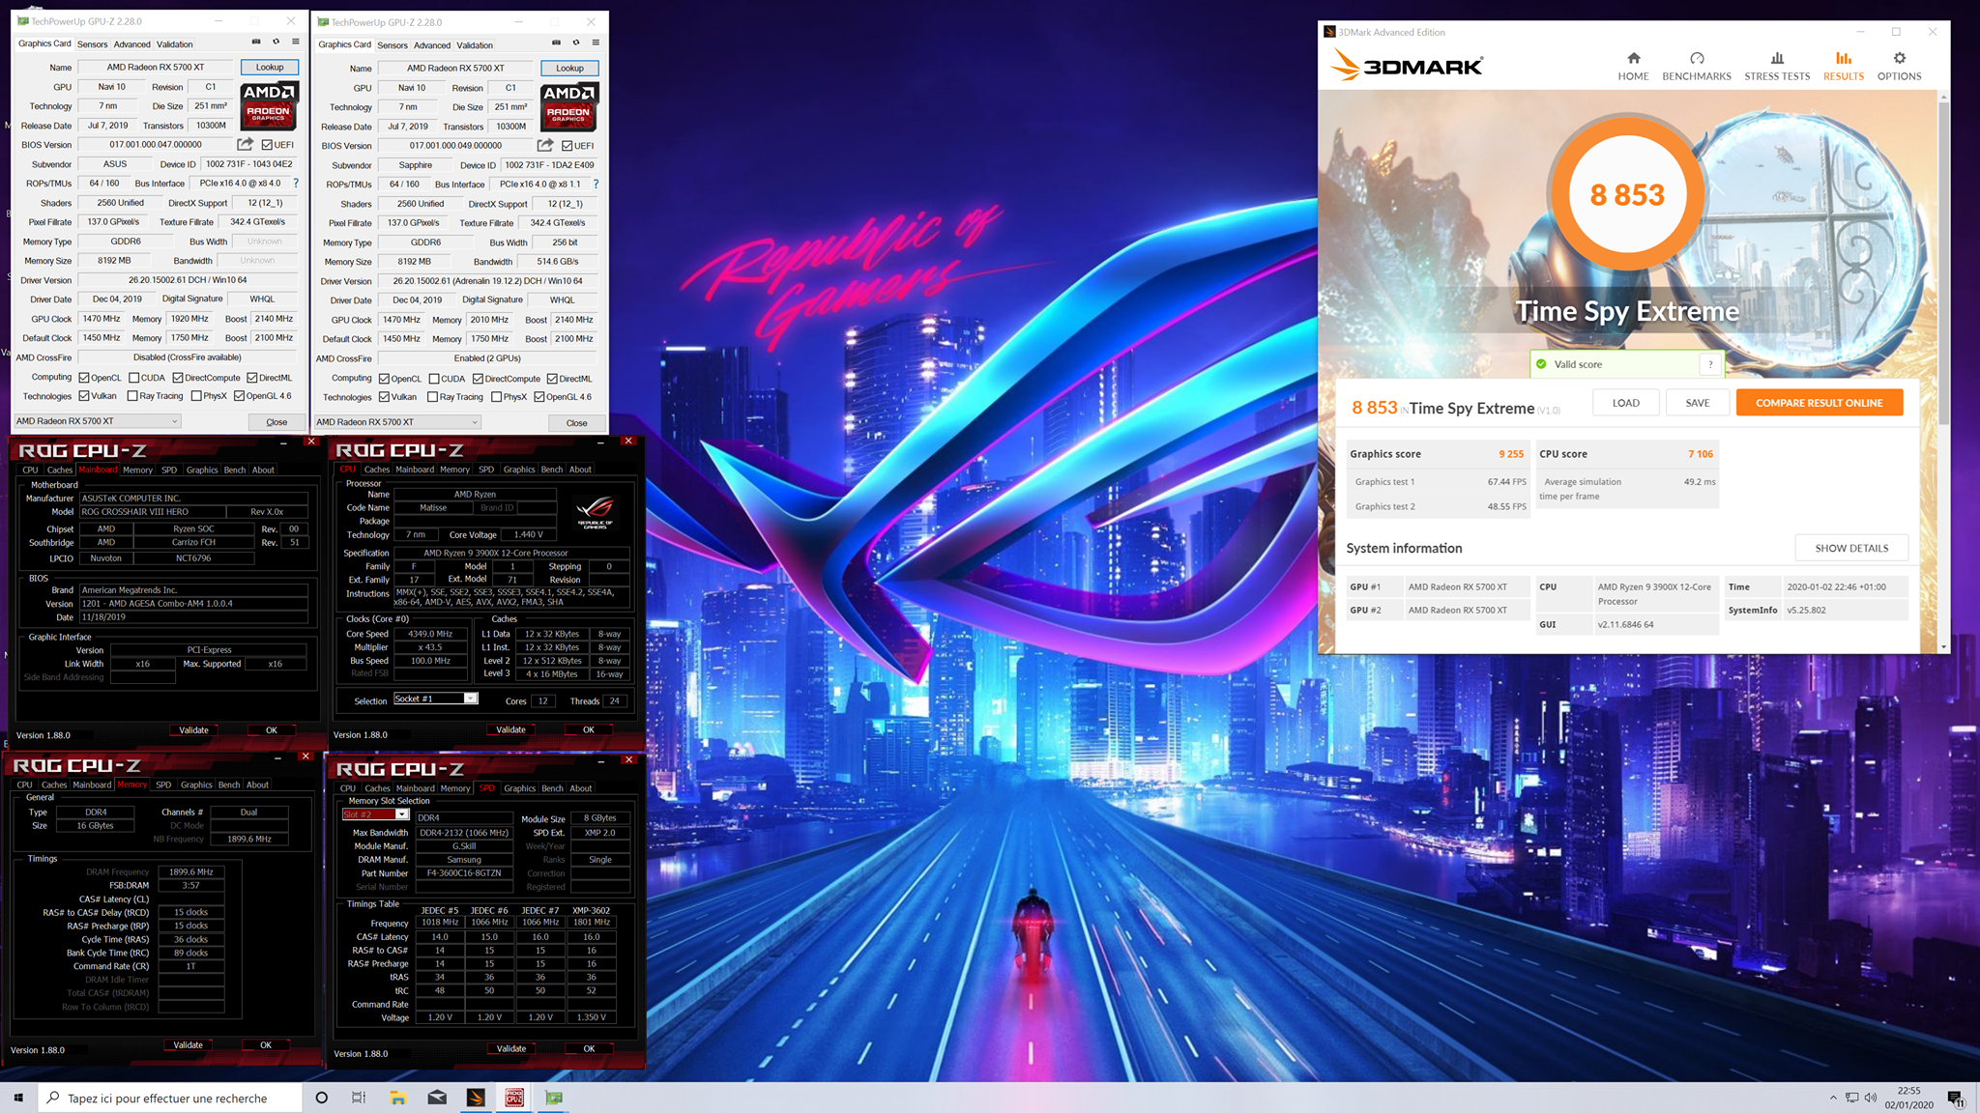This screenshot has width=1980, height=1113.
Task: Switch to GPU-Z taskbar icon
Action: [554, 1098]
